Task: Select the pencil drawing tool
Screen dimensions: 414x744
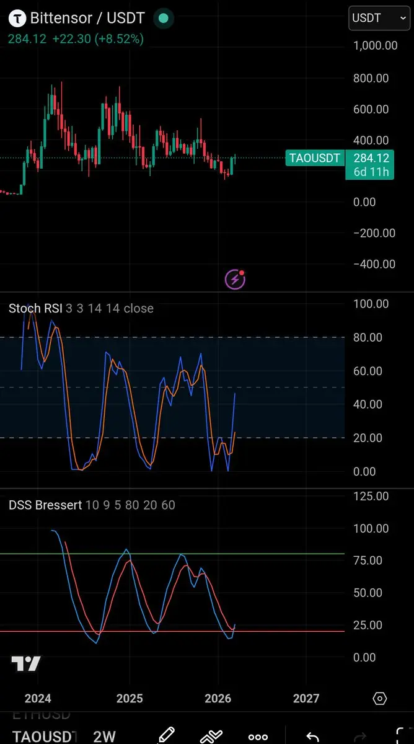Action: point(166,736)
